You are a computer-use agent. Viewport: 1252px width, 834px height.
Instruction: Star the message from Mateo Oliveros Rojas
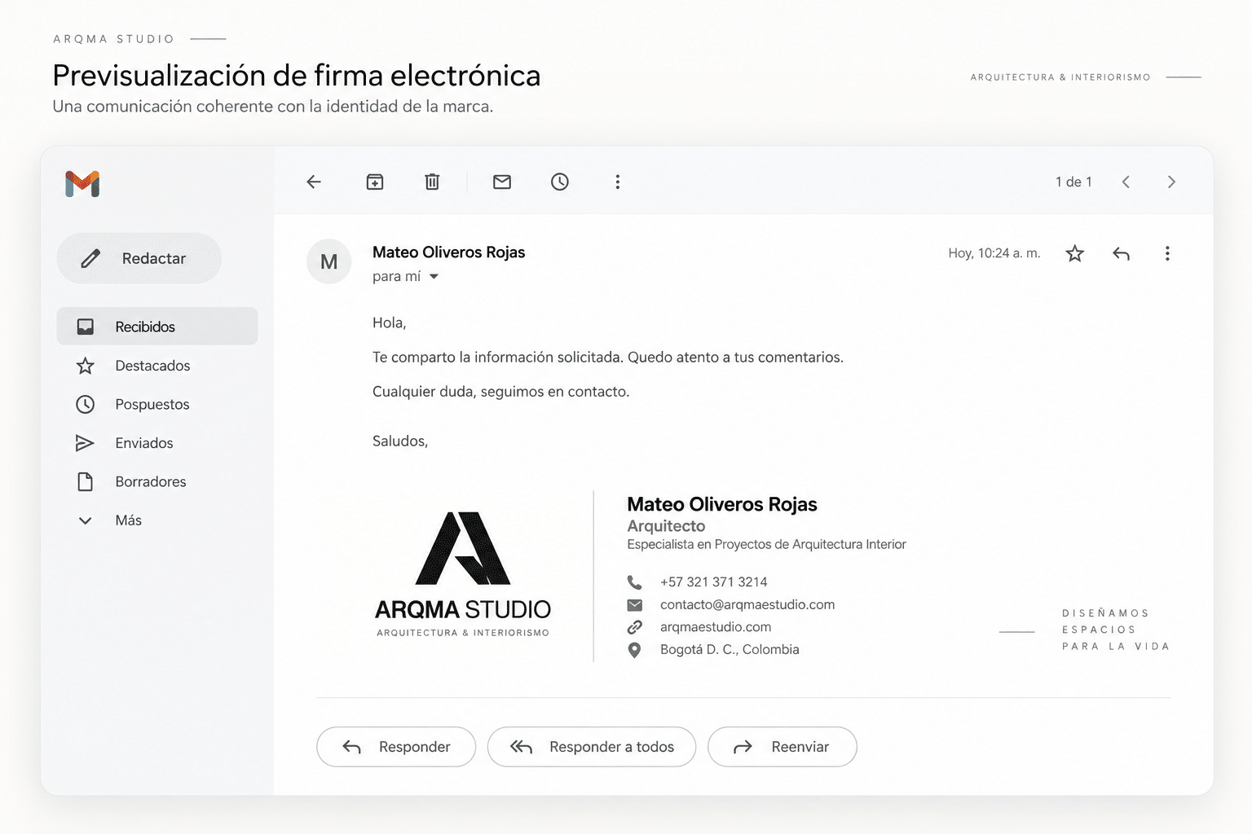(1075, 253)
